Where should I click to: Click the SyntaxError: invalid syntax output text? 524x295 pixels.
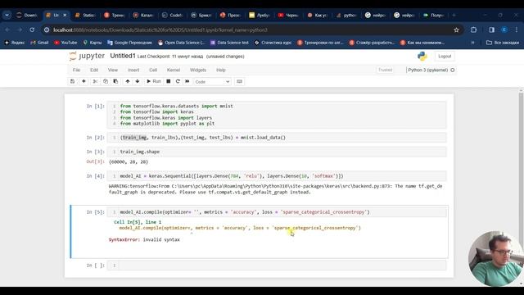[x=144, y=239]
